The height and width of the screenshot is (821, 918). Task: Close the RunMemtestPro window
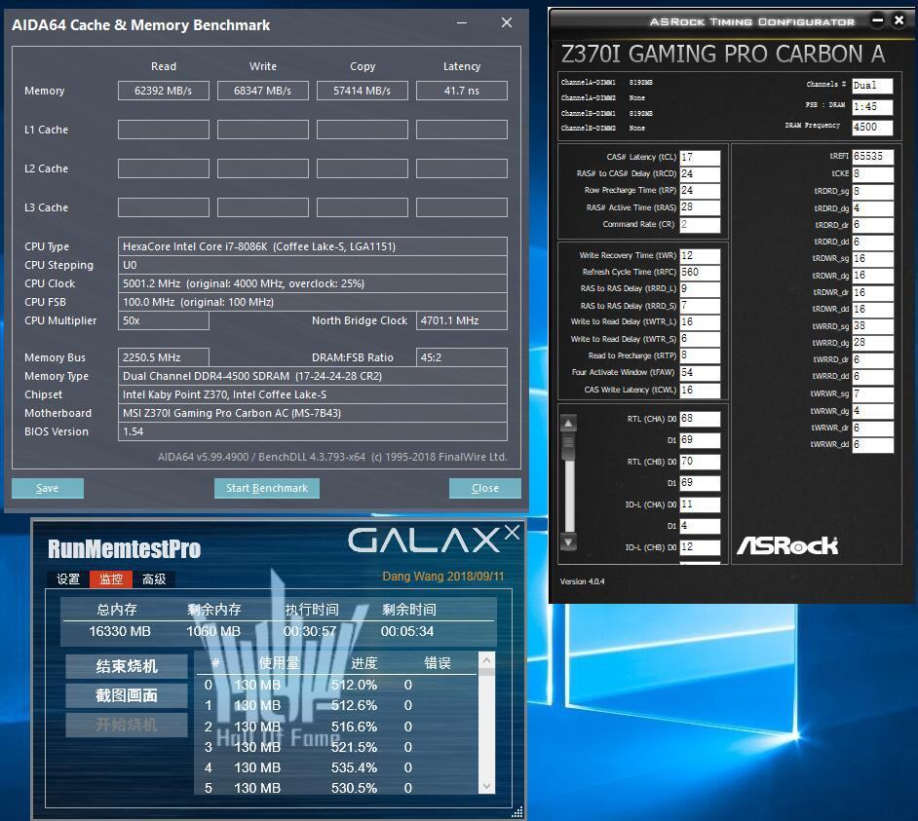pos(512,532)
